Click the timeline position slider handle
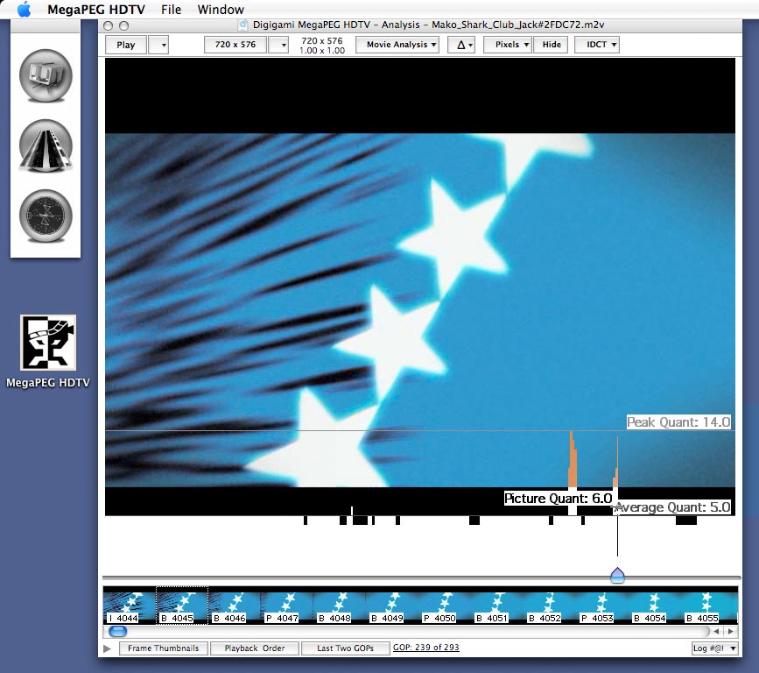Image resolution: width=759 pixels, height=673 pixels. [617, 575]
